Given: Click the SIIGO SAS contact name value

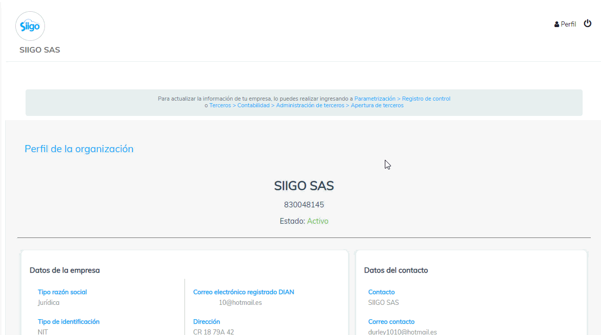Looking at the screenshot, I should pos(384,303).
